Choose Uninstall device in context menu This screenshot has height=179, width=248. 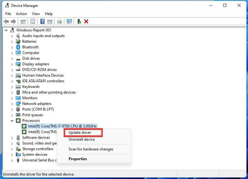coord(82,139)
